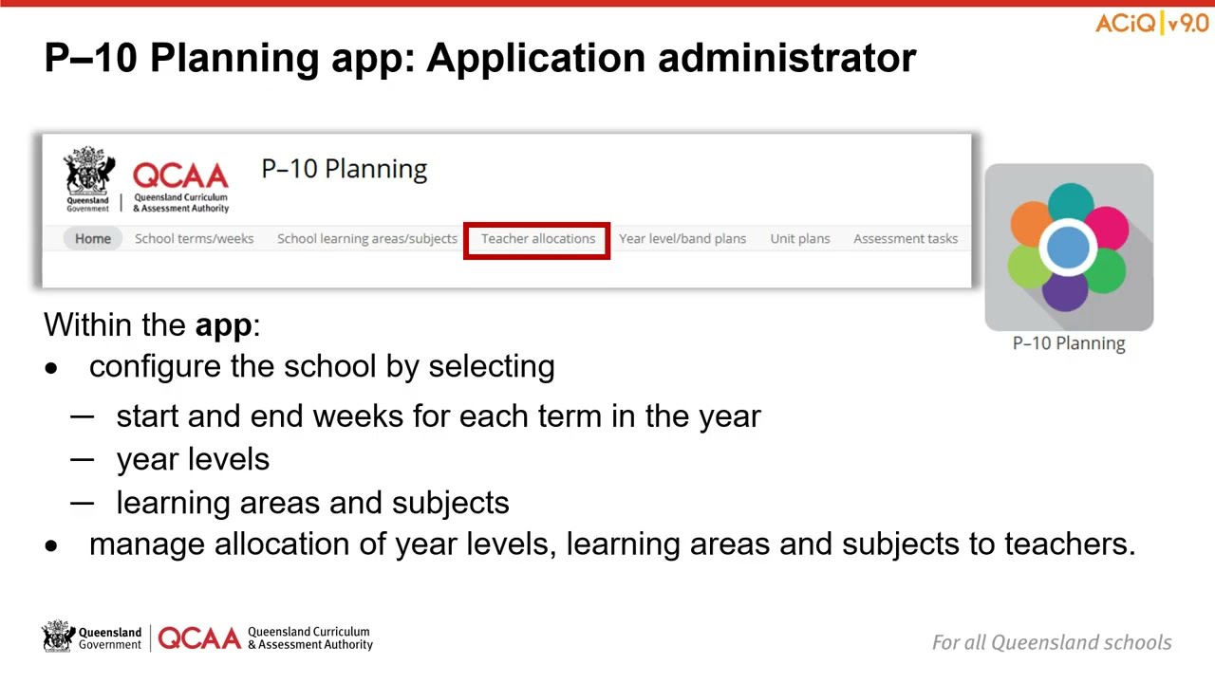Open the Home tab
Image resolution: width=1215 pixels, height=683 pixels.
pos(93,239)
